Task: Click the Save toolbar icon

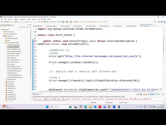Action: point(6,22)
